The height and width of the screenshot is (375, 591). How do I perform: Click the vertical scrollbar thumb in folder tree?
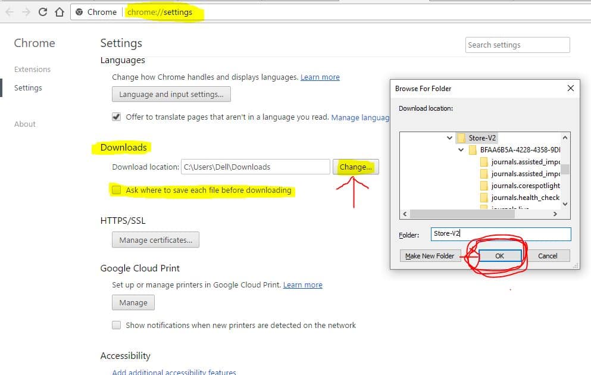pyautogui.click(x=565, y=170)
